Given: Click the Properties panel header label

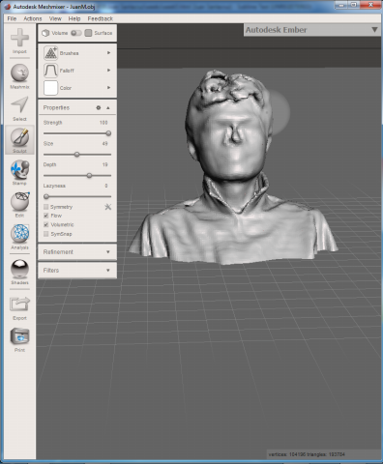Looking at the screenshot, I should (56, 107).
